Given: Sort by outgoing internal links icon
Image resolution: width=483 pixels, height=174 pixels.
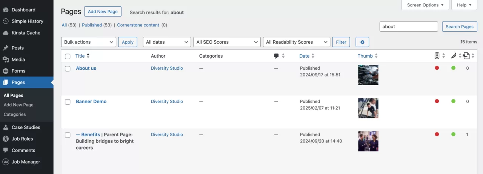Looking at the screenshot, I should (x=466, y=56).
